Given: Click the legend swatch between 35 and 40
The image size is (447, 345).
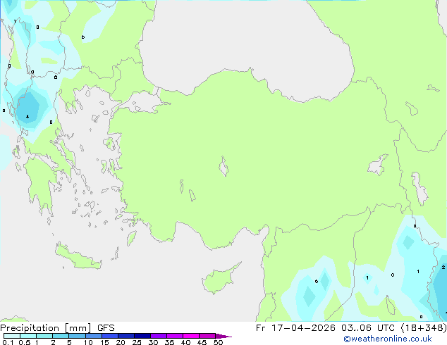Looking at the screenshot, I should pos(175,336).
